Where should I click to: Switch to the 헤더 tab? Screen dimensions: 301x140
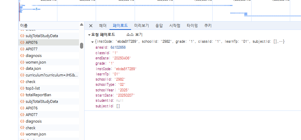click(x=103, y=26)
